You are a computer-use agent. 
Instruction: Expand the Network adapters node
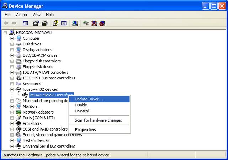(x=12, y=112)
